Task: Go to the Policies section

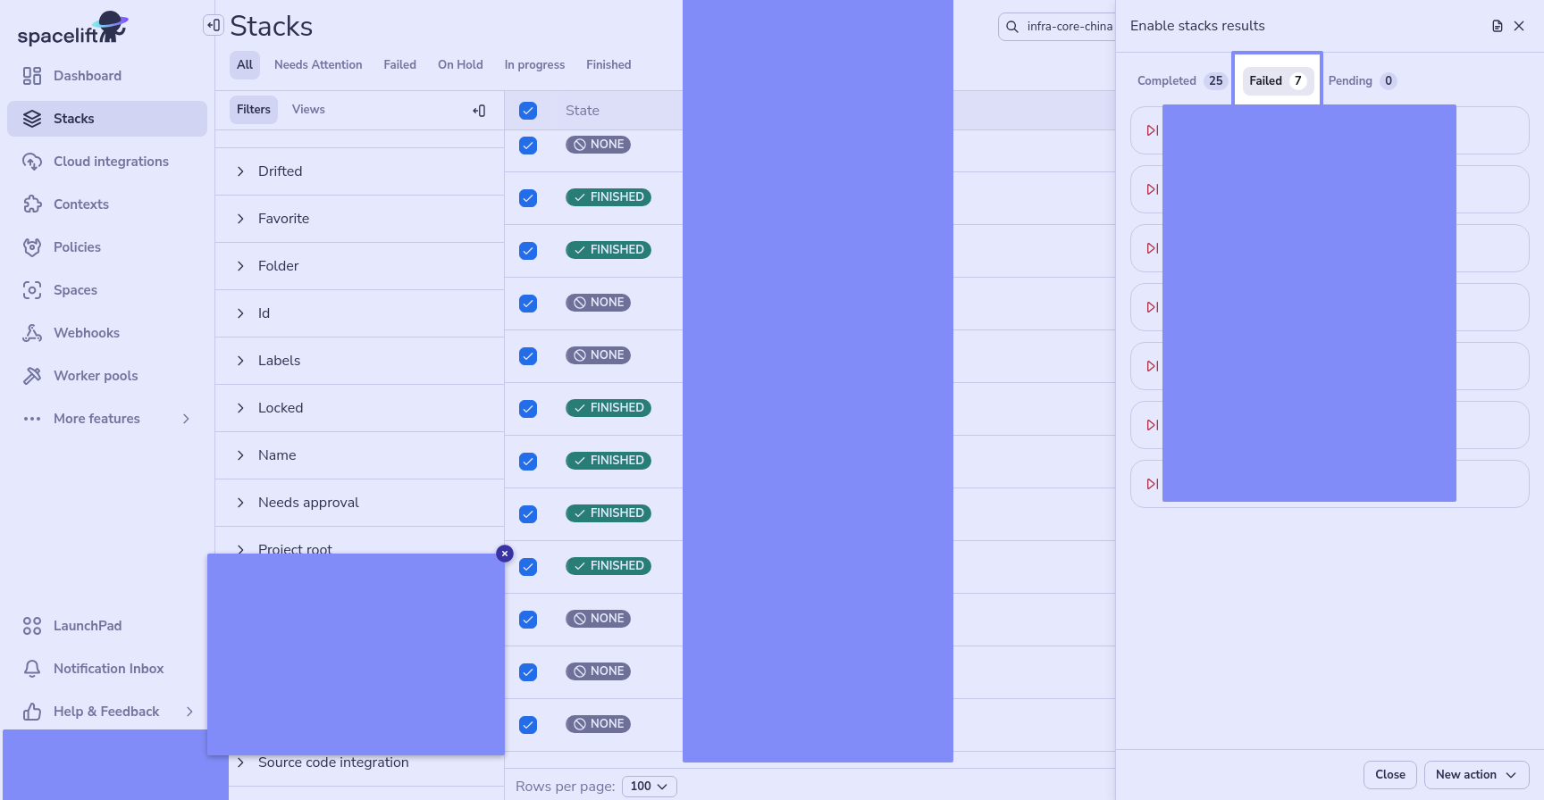Action: coord(77,247)
